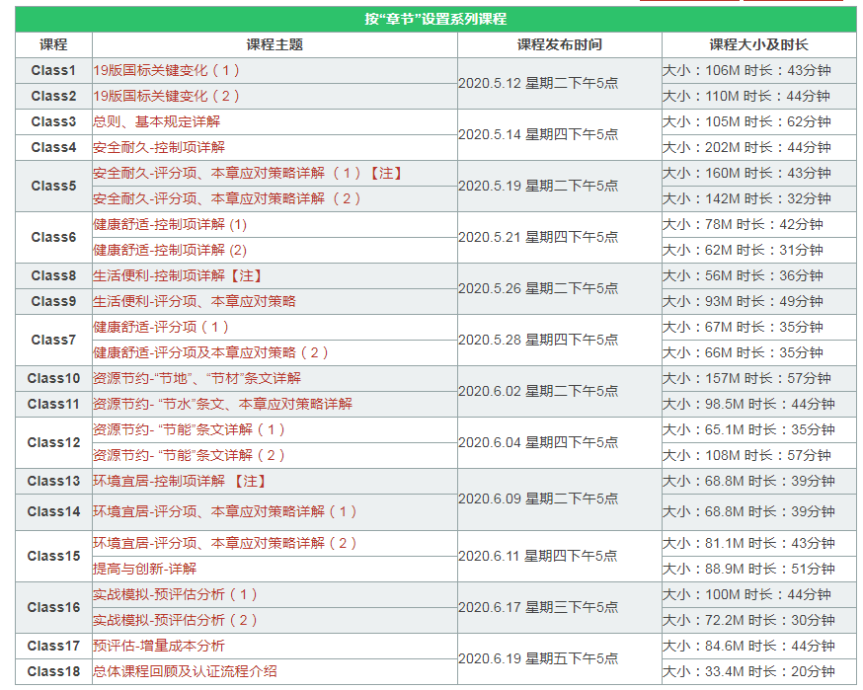Open 总则、基本规定详解 link
Screen dimensions: 863x690
point(156,121)
